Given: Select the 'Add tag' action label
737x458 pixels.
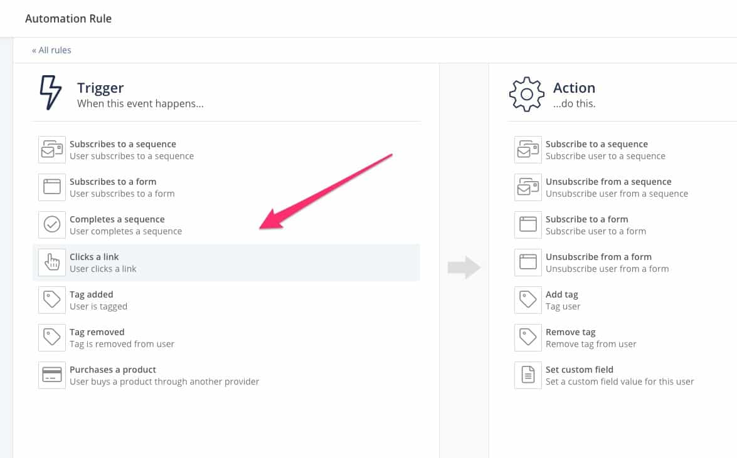Looking at the screenshot, I should (562, 294).
